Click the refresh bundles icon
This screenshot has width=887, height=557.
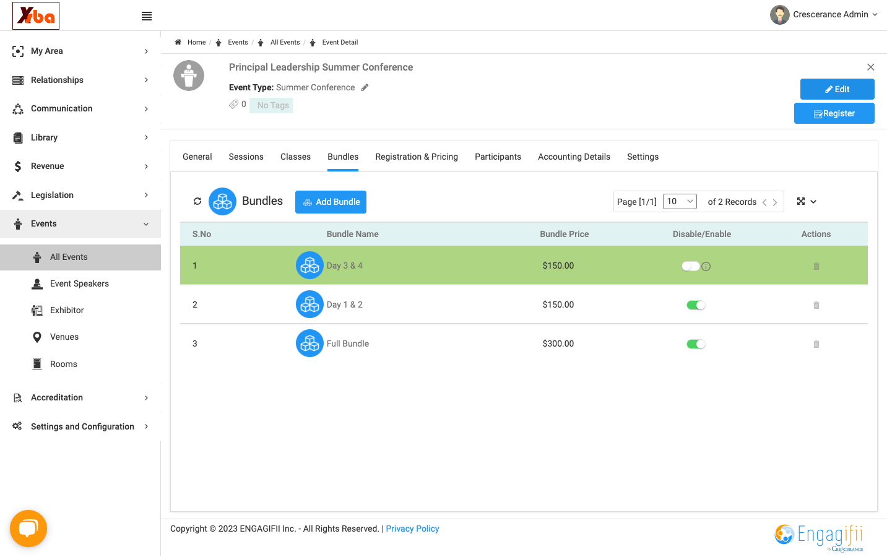197,201
